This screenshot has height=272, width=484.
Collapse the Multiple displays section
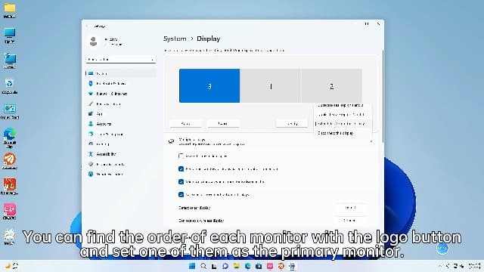371,141
